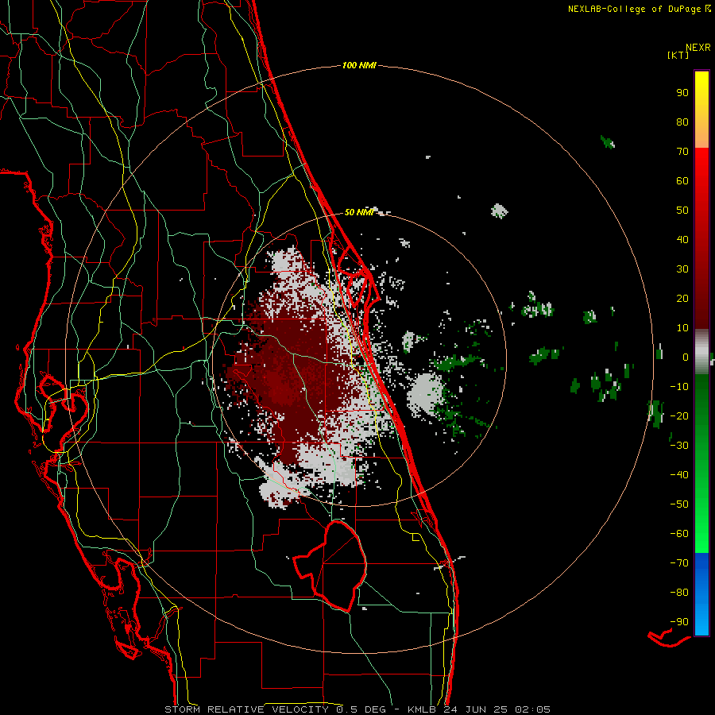Click the 70 value on the velocity scale
Image resolution: width=715 pixels, height=715 pixels.
click(682, 152)
